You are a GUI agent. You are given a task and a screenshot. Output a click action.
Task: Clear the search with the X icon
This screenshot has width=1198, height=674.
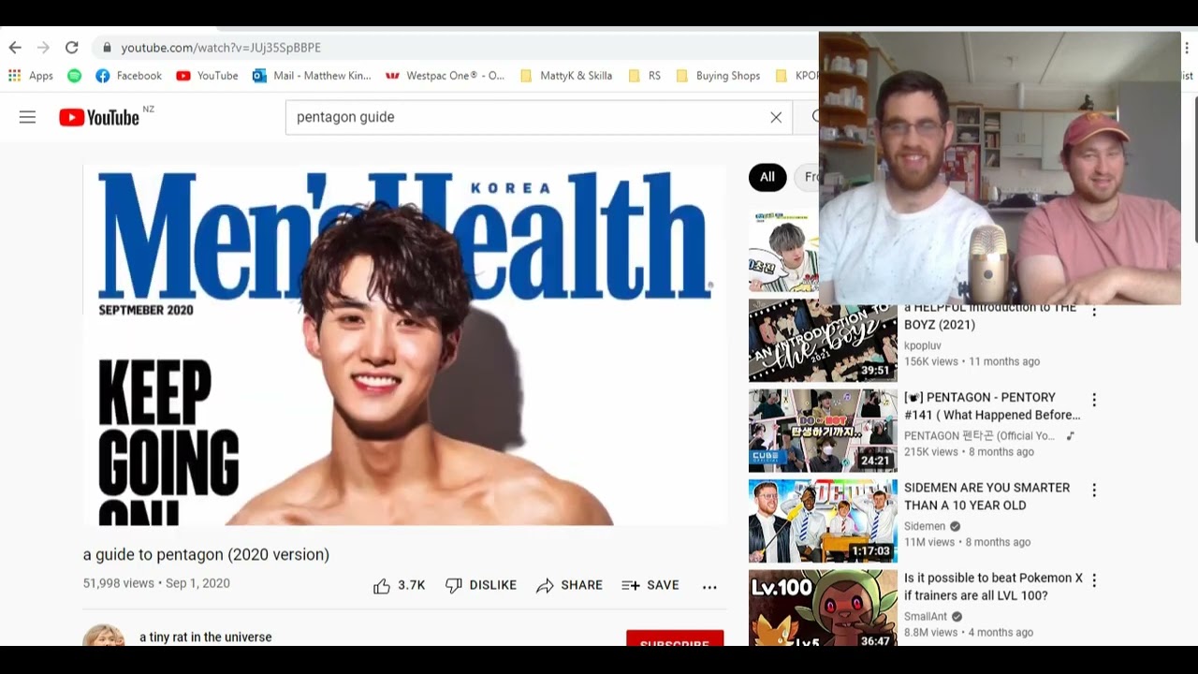(776, 117)
